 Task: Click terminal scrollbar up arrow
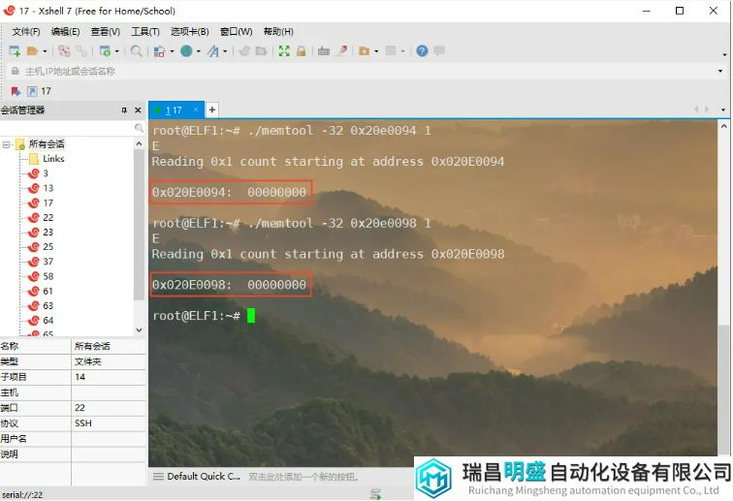723,126
